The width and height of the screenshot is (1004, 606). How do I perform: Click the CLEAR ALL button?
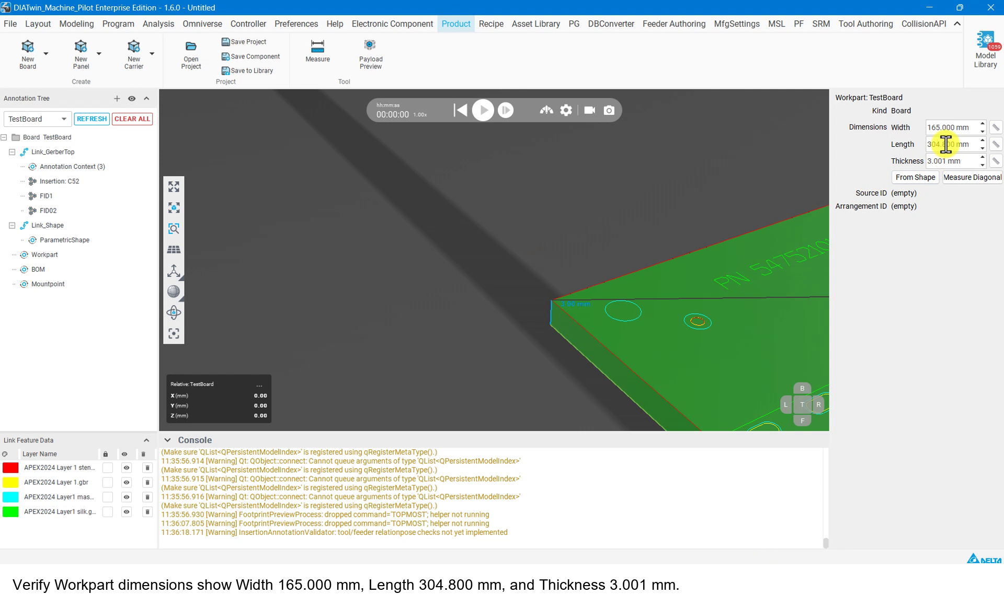[x=132, y=119]
